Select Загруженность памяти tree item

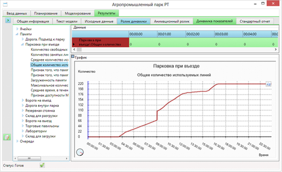click(49, 80)
